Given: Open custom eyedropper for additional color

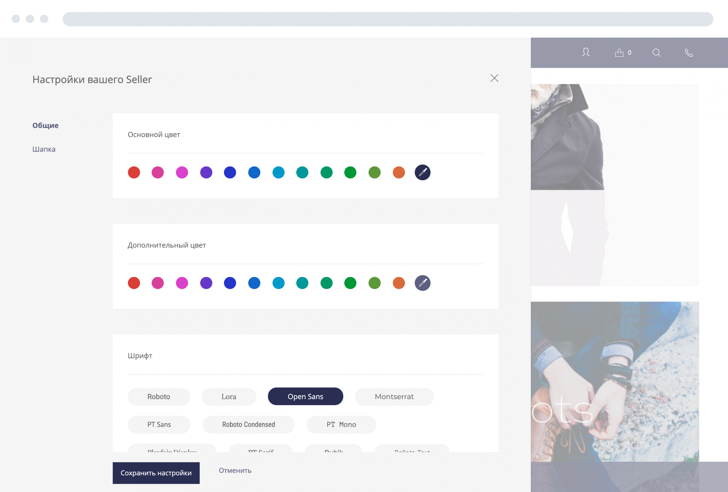Looking at the screenshot, I should point(422,283).
